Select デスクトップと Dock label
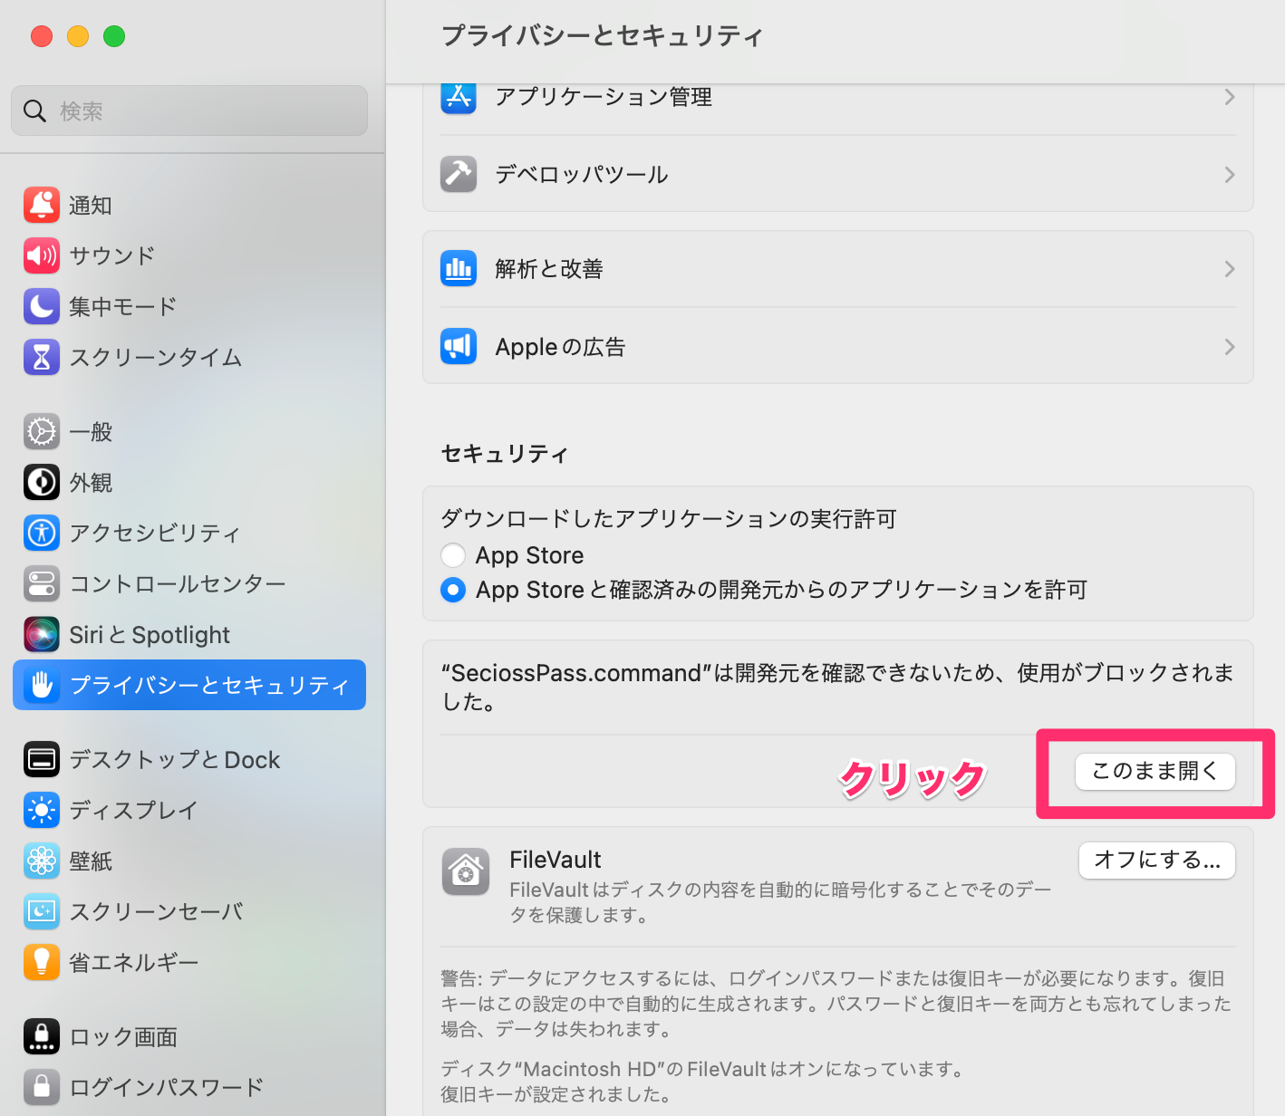 pyautogui.click(x=175, y=760)
